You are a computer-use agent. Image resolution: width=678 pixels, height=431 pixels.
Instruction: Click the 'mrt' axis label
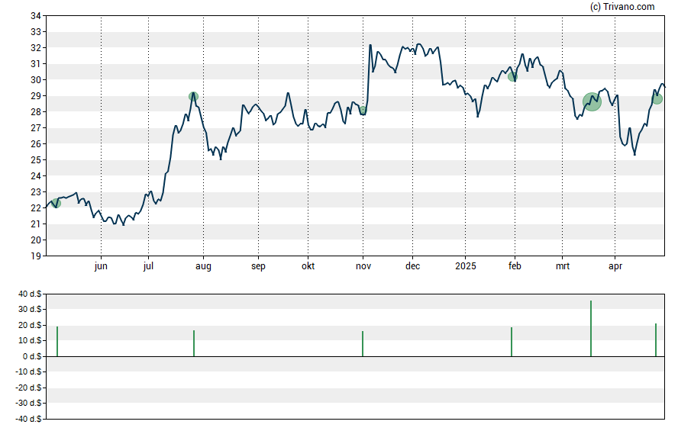click(563, 266)
